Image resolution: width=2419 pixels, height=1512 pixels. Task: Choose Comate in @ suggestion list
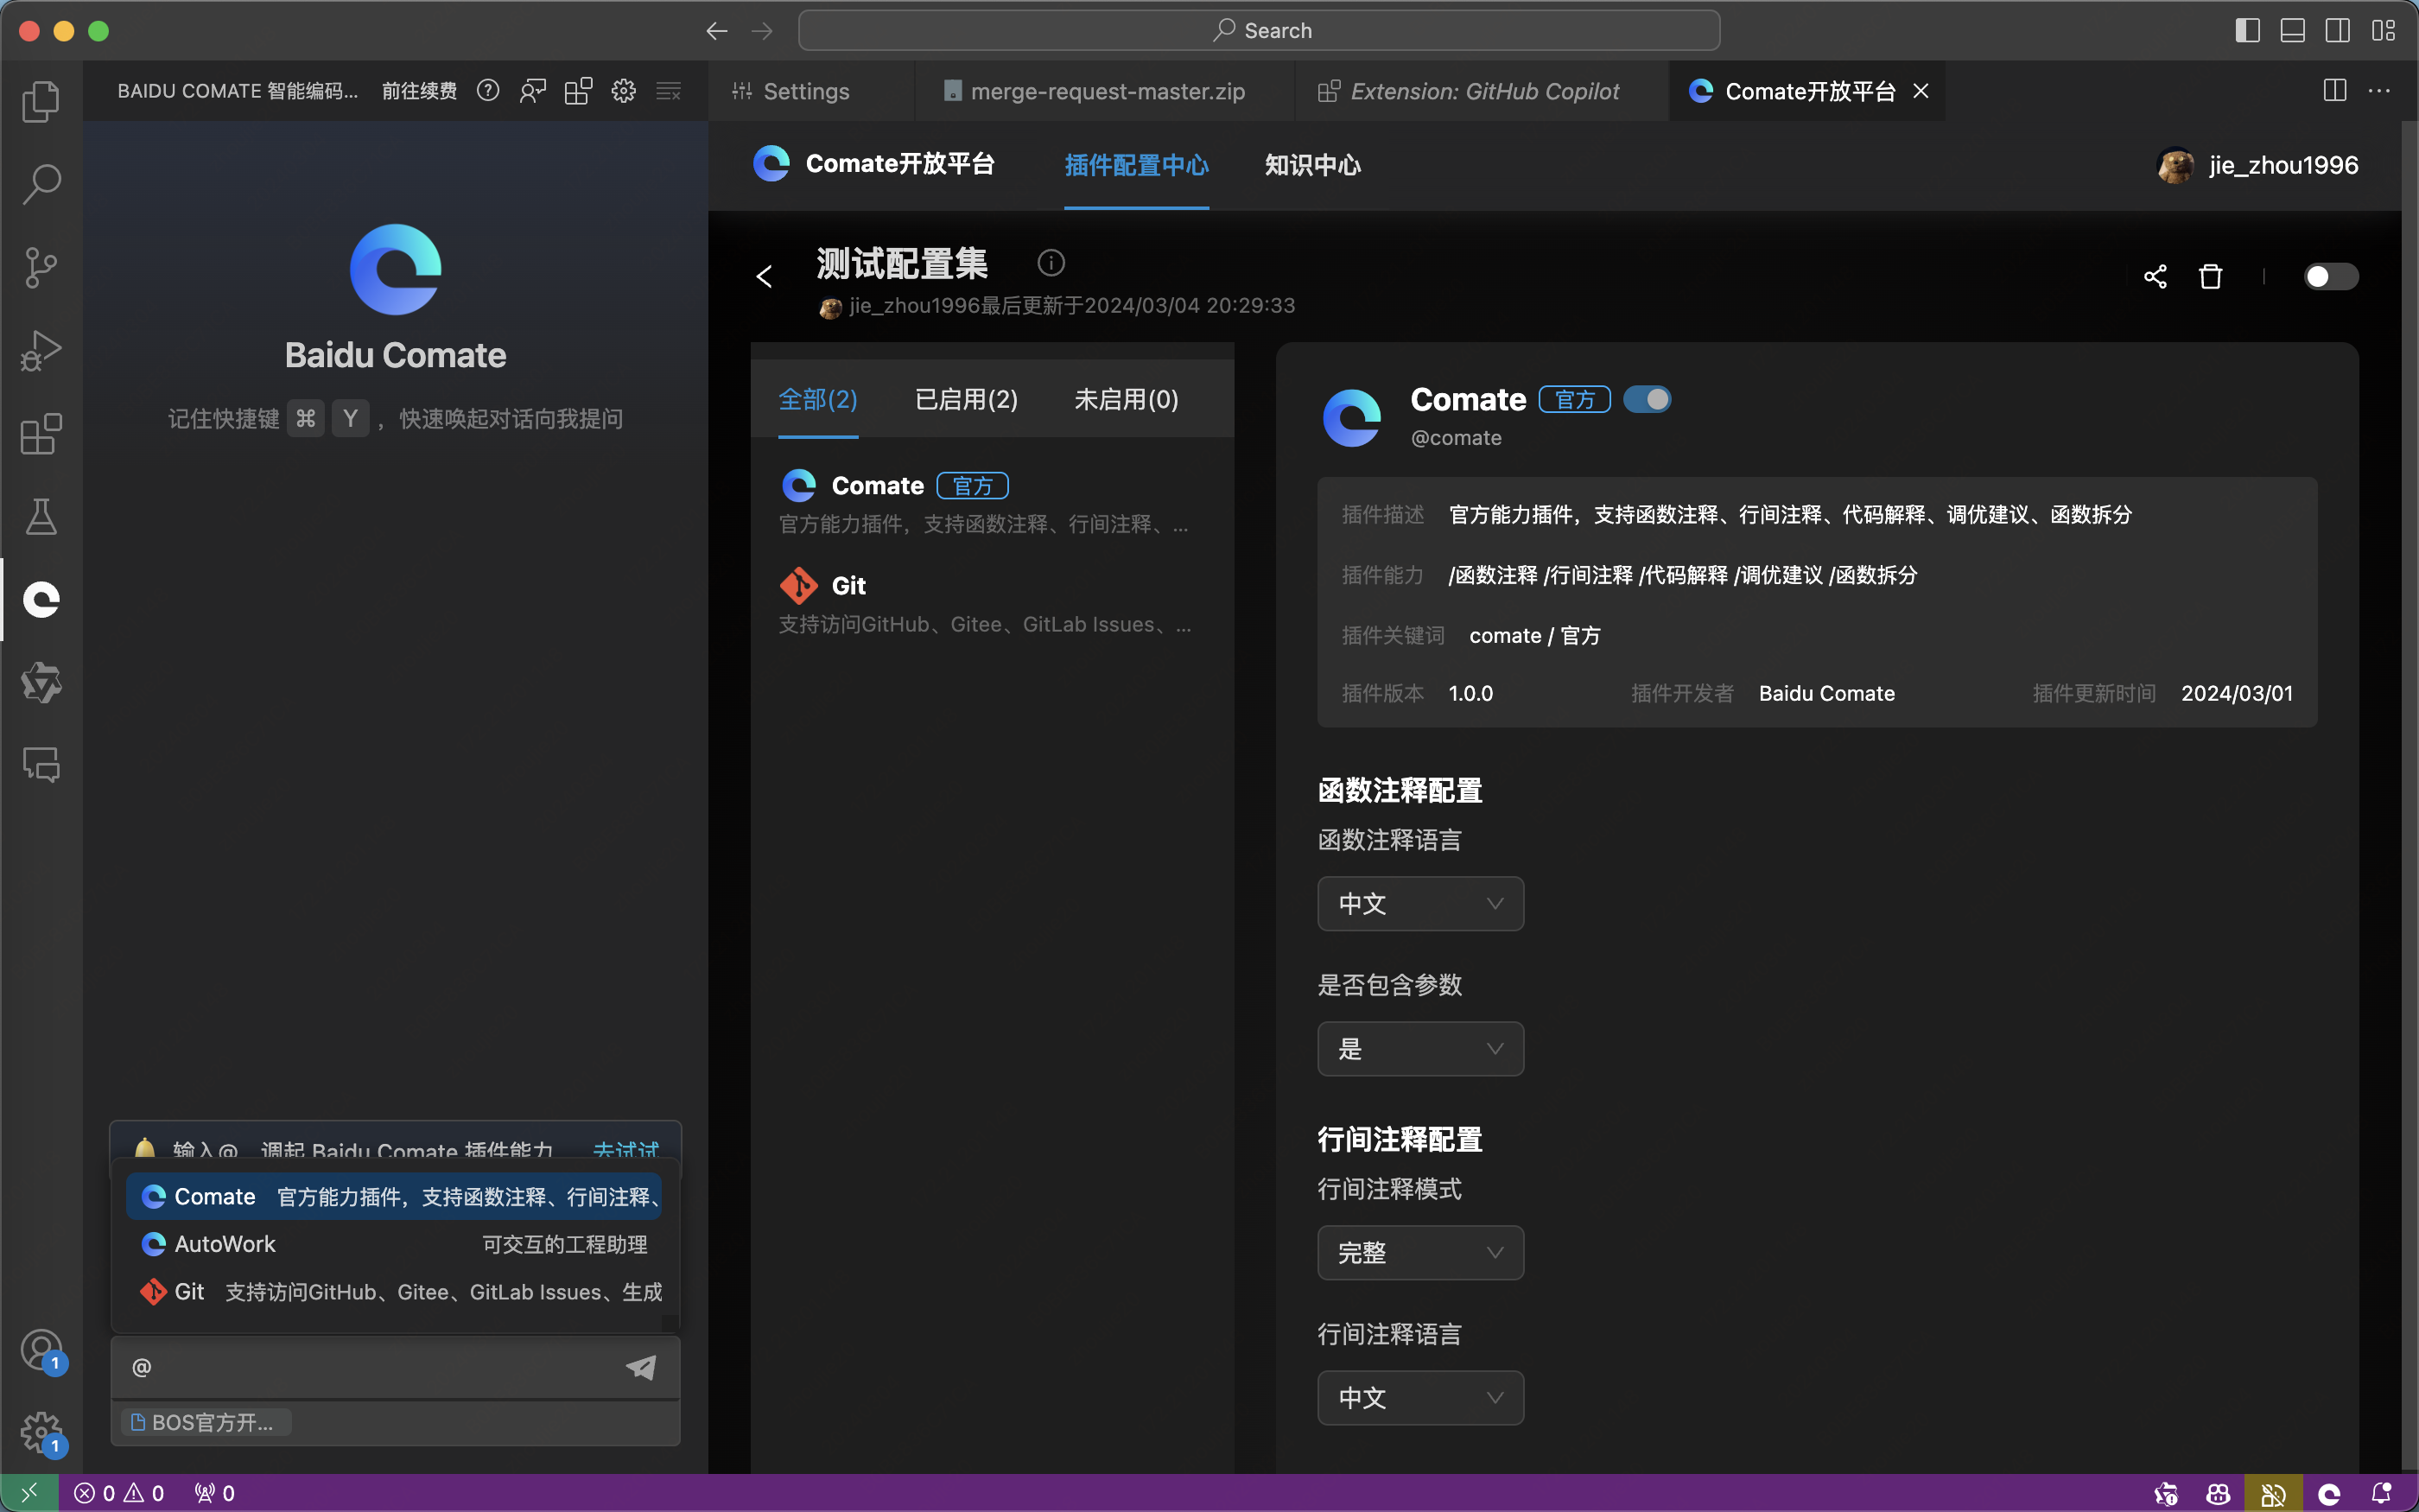click(394, 1197)
